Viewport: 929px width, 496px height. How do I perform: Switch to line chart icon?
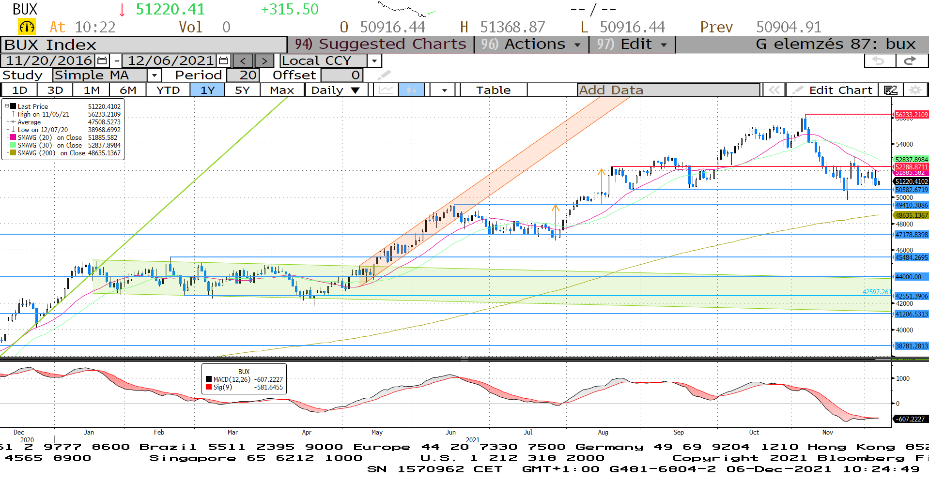pos(386,90)
